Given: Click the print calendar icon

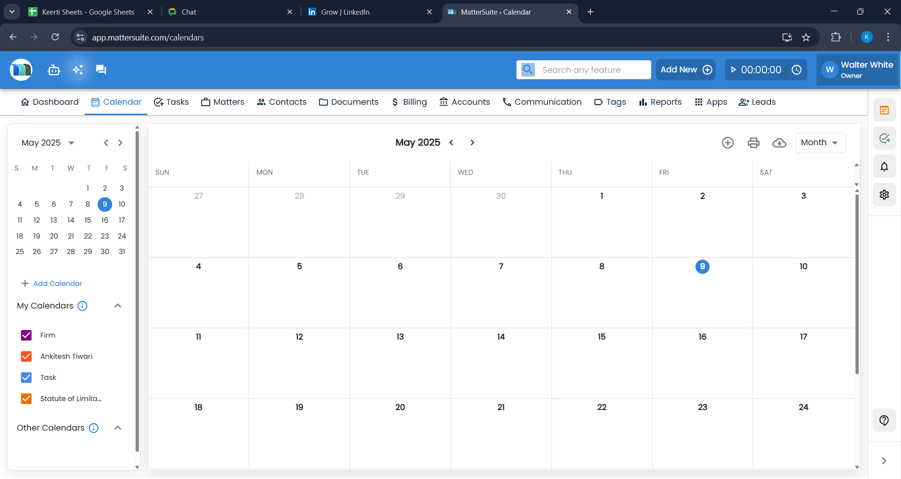Looking at the screenshot, I should click(753, 142).
